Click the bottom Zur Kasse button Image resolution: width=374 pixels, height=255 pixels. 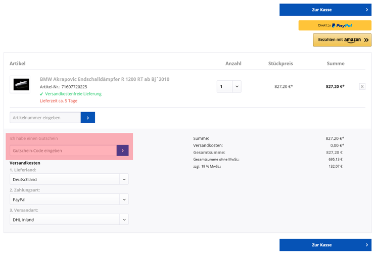(x=325, y=245)
